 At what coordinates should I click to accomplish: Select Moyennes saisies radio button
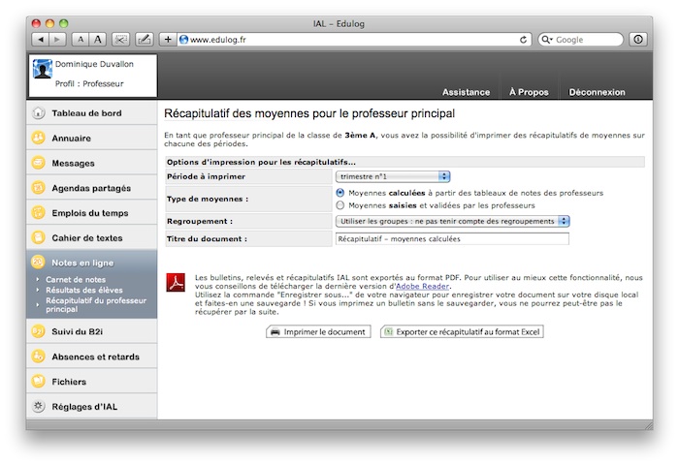pos(339,205)
